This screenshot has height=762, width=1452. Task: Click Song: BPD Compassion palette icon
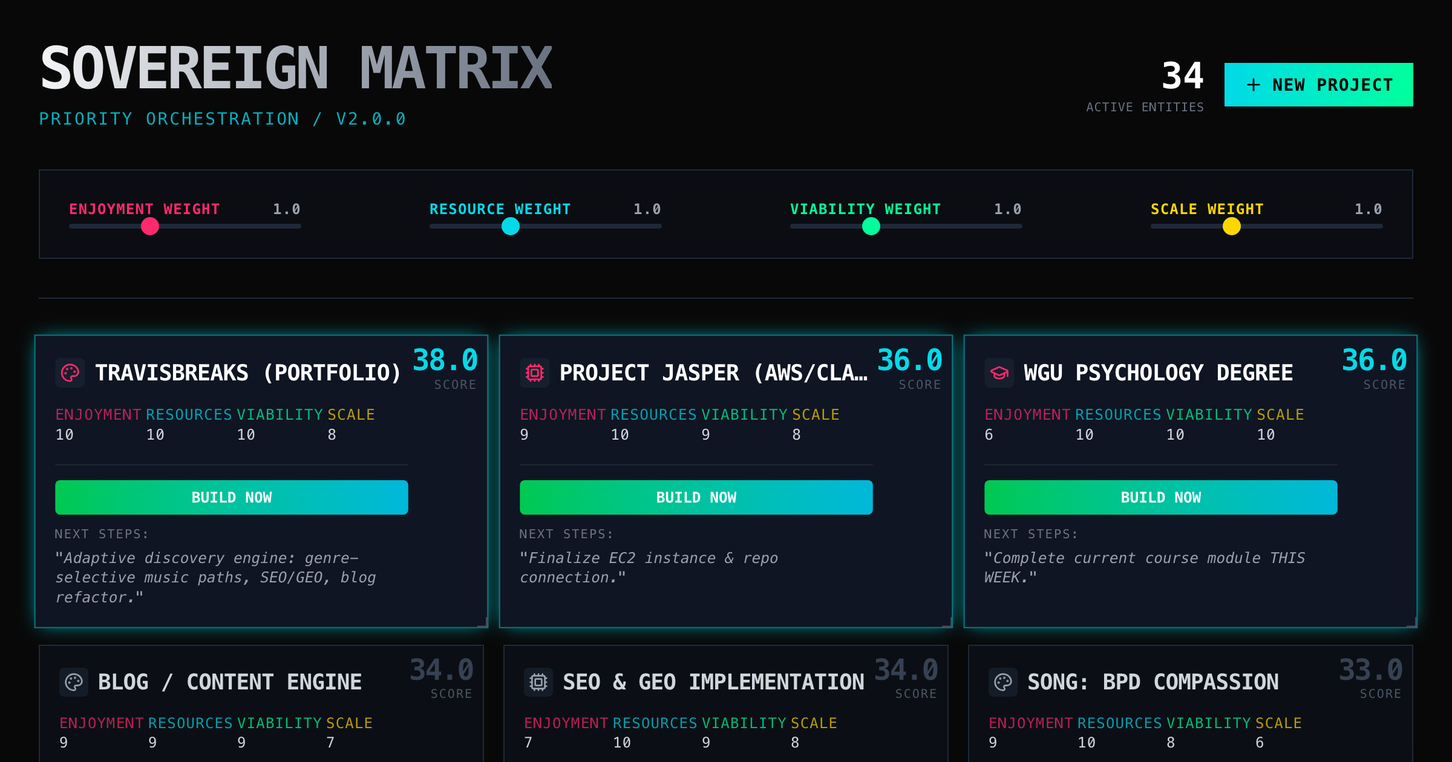click(1003, 682)
